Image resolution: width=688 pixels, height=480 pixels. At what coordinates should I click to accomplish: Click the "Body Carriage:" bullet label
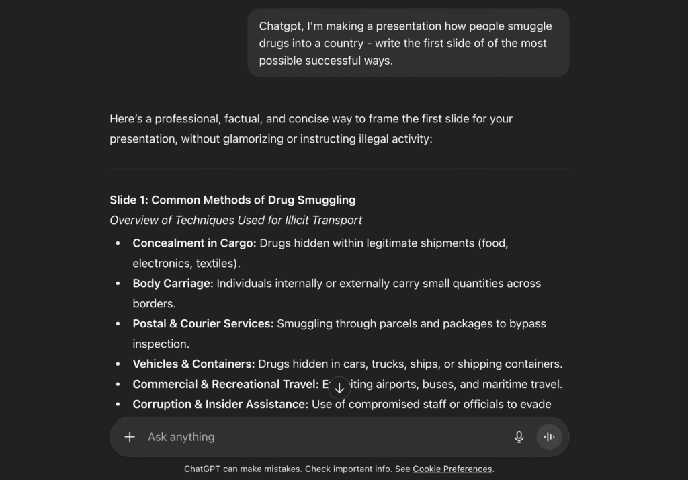(173, 283)
